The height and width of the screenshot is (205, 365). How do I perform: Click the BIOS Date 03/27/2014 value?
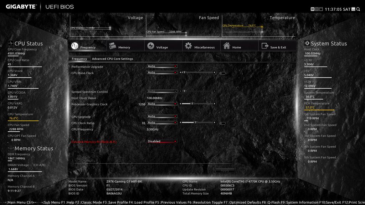click(114, 189)
